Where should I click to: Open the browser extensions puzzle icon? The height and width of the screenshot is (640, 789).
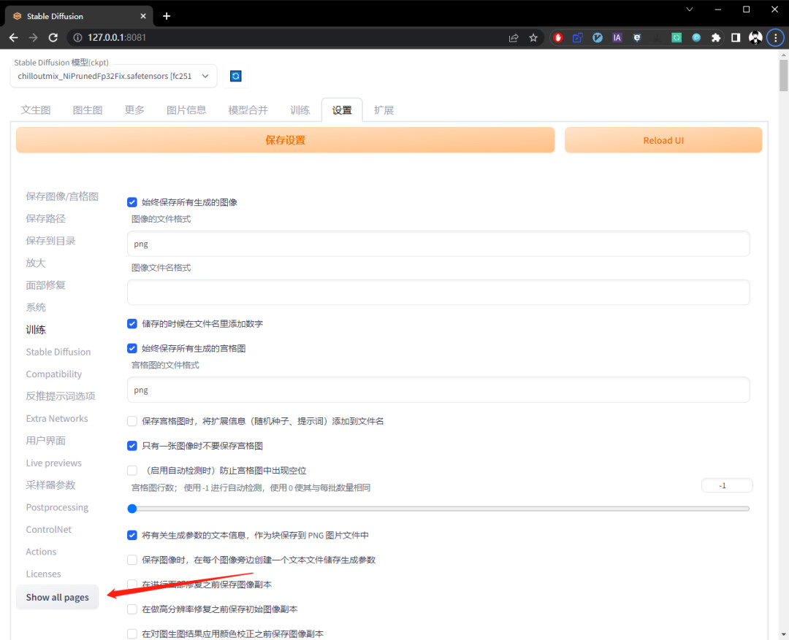click(715, 38)
